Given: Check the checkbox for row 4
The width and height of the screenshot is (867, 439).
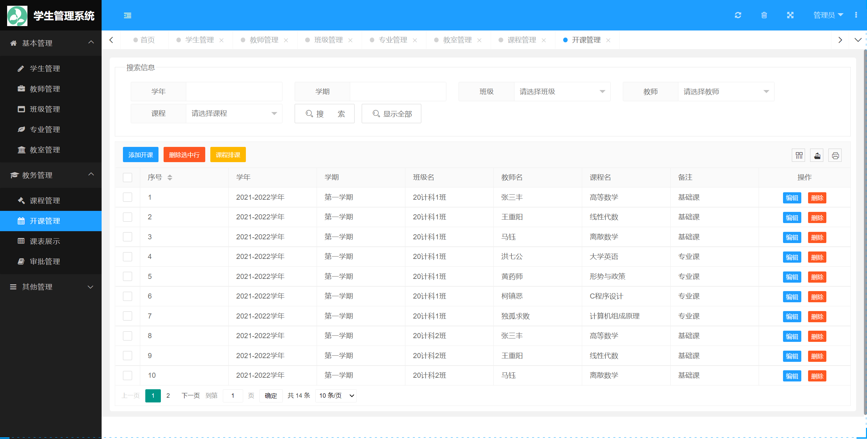Looking at the screenshot, I should coord(127,257).
